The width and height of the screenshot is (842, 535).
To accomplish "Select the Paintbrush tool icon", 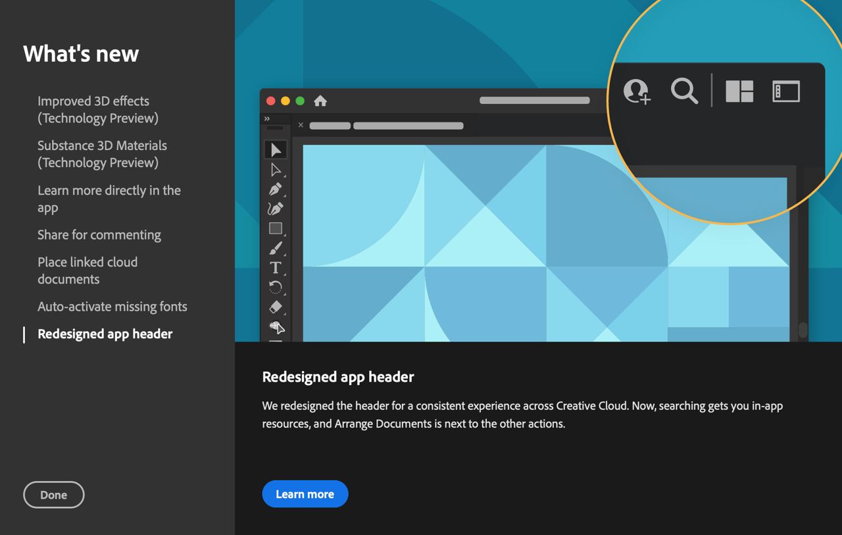I will tap(276, 248).
